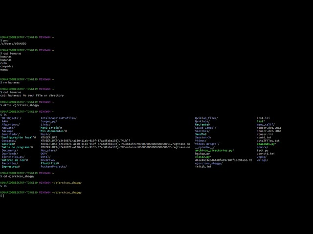Select the tech.py file
313x234 pixels.
click(263, 151)
